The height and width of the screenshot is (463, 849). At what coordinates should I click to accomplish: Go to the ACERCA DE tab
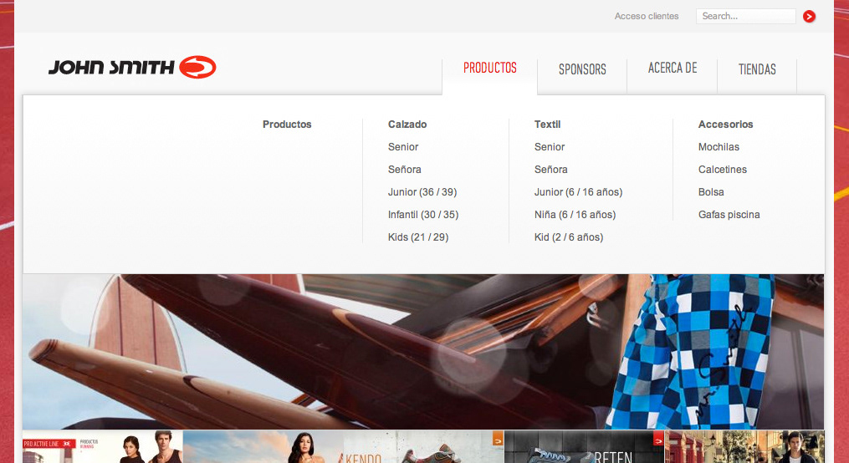pos(673,69)
